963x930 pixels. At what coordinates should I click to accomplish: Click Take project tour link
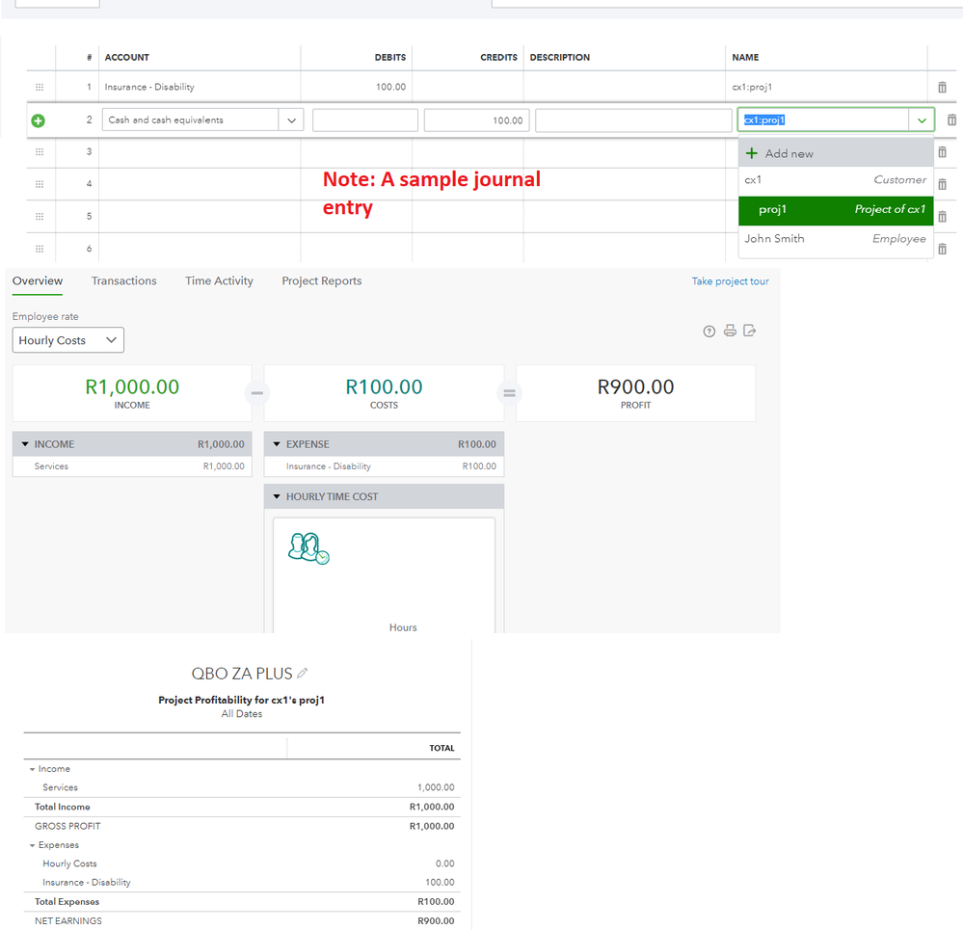coord(731,281)
